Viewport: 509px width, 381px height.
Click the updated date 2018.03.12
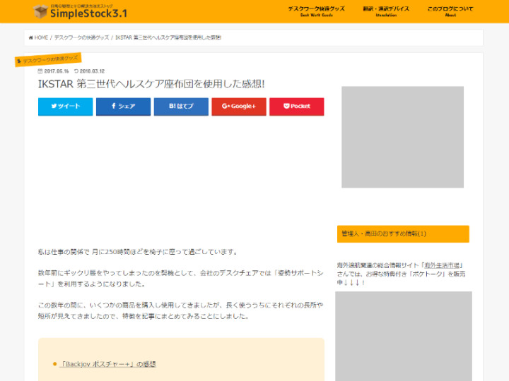point(92,71)
